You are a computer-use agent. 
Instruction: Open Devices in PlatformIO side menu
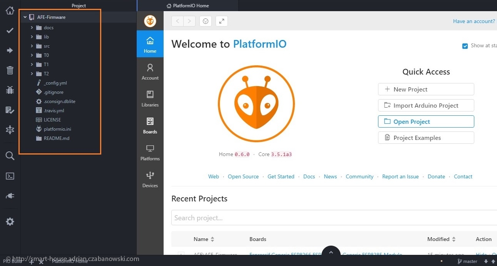[150, 179]
